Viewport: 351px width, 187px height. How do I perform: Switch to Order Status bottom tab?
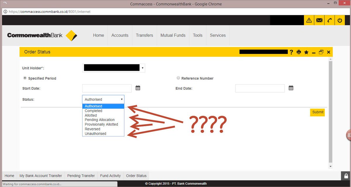[136, 176]
